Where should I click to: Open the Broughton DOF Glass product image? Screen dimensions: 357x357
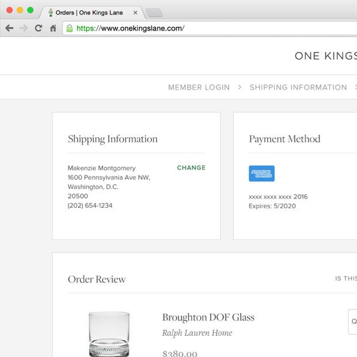click(109, 334)
